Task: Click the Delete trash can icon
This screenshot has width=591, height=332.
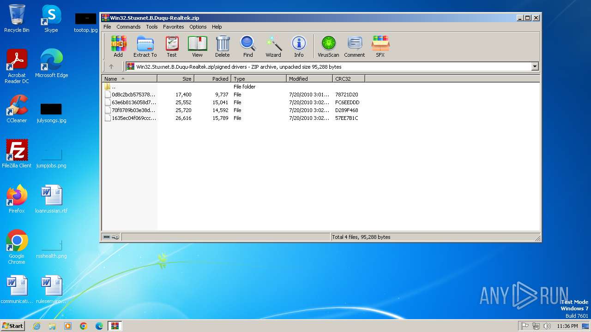Action: pyautogui.click(x=222, y=47)
